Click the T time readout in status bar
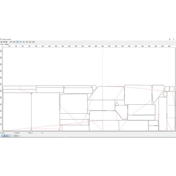 coord(2,133)
